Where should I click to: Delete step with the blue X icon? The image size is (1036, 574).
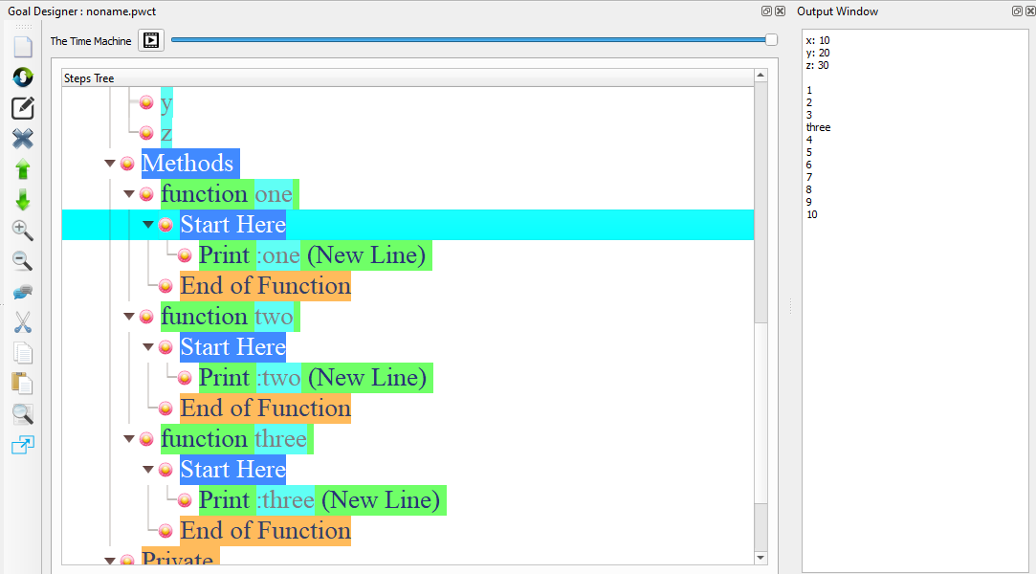click(x=23, y=139)
